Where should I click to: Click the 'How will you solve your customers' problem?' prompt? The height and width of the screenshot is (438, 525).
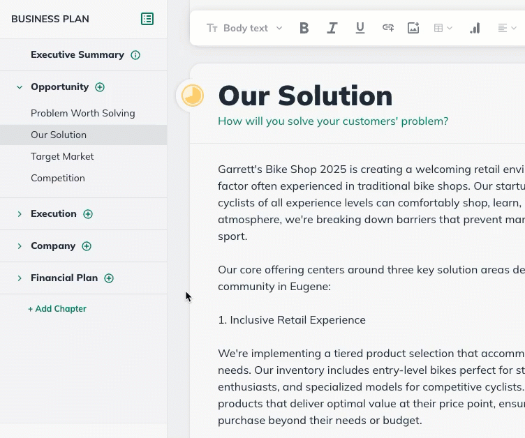[333, 121]
